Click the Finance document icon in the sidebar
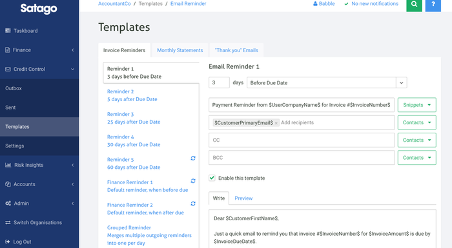Screen dimensions: 452x248 [x=8, y=50]
